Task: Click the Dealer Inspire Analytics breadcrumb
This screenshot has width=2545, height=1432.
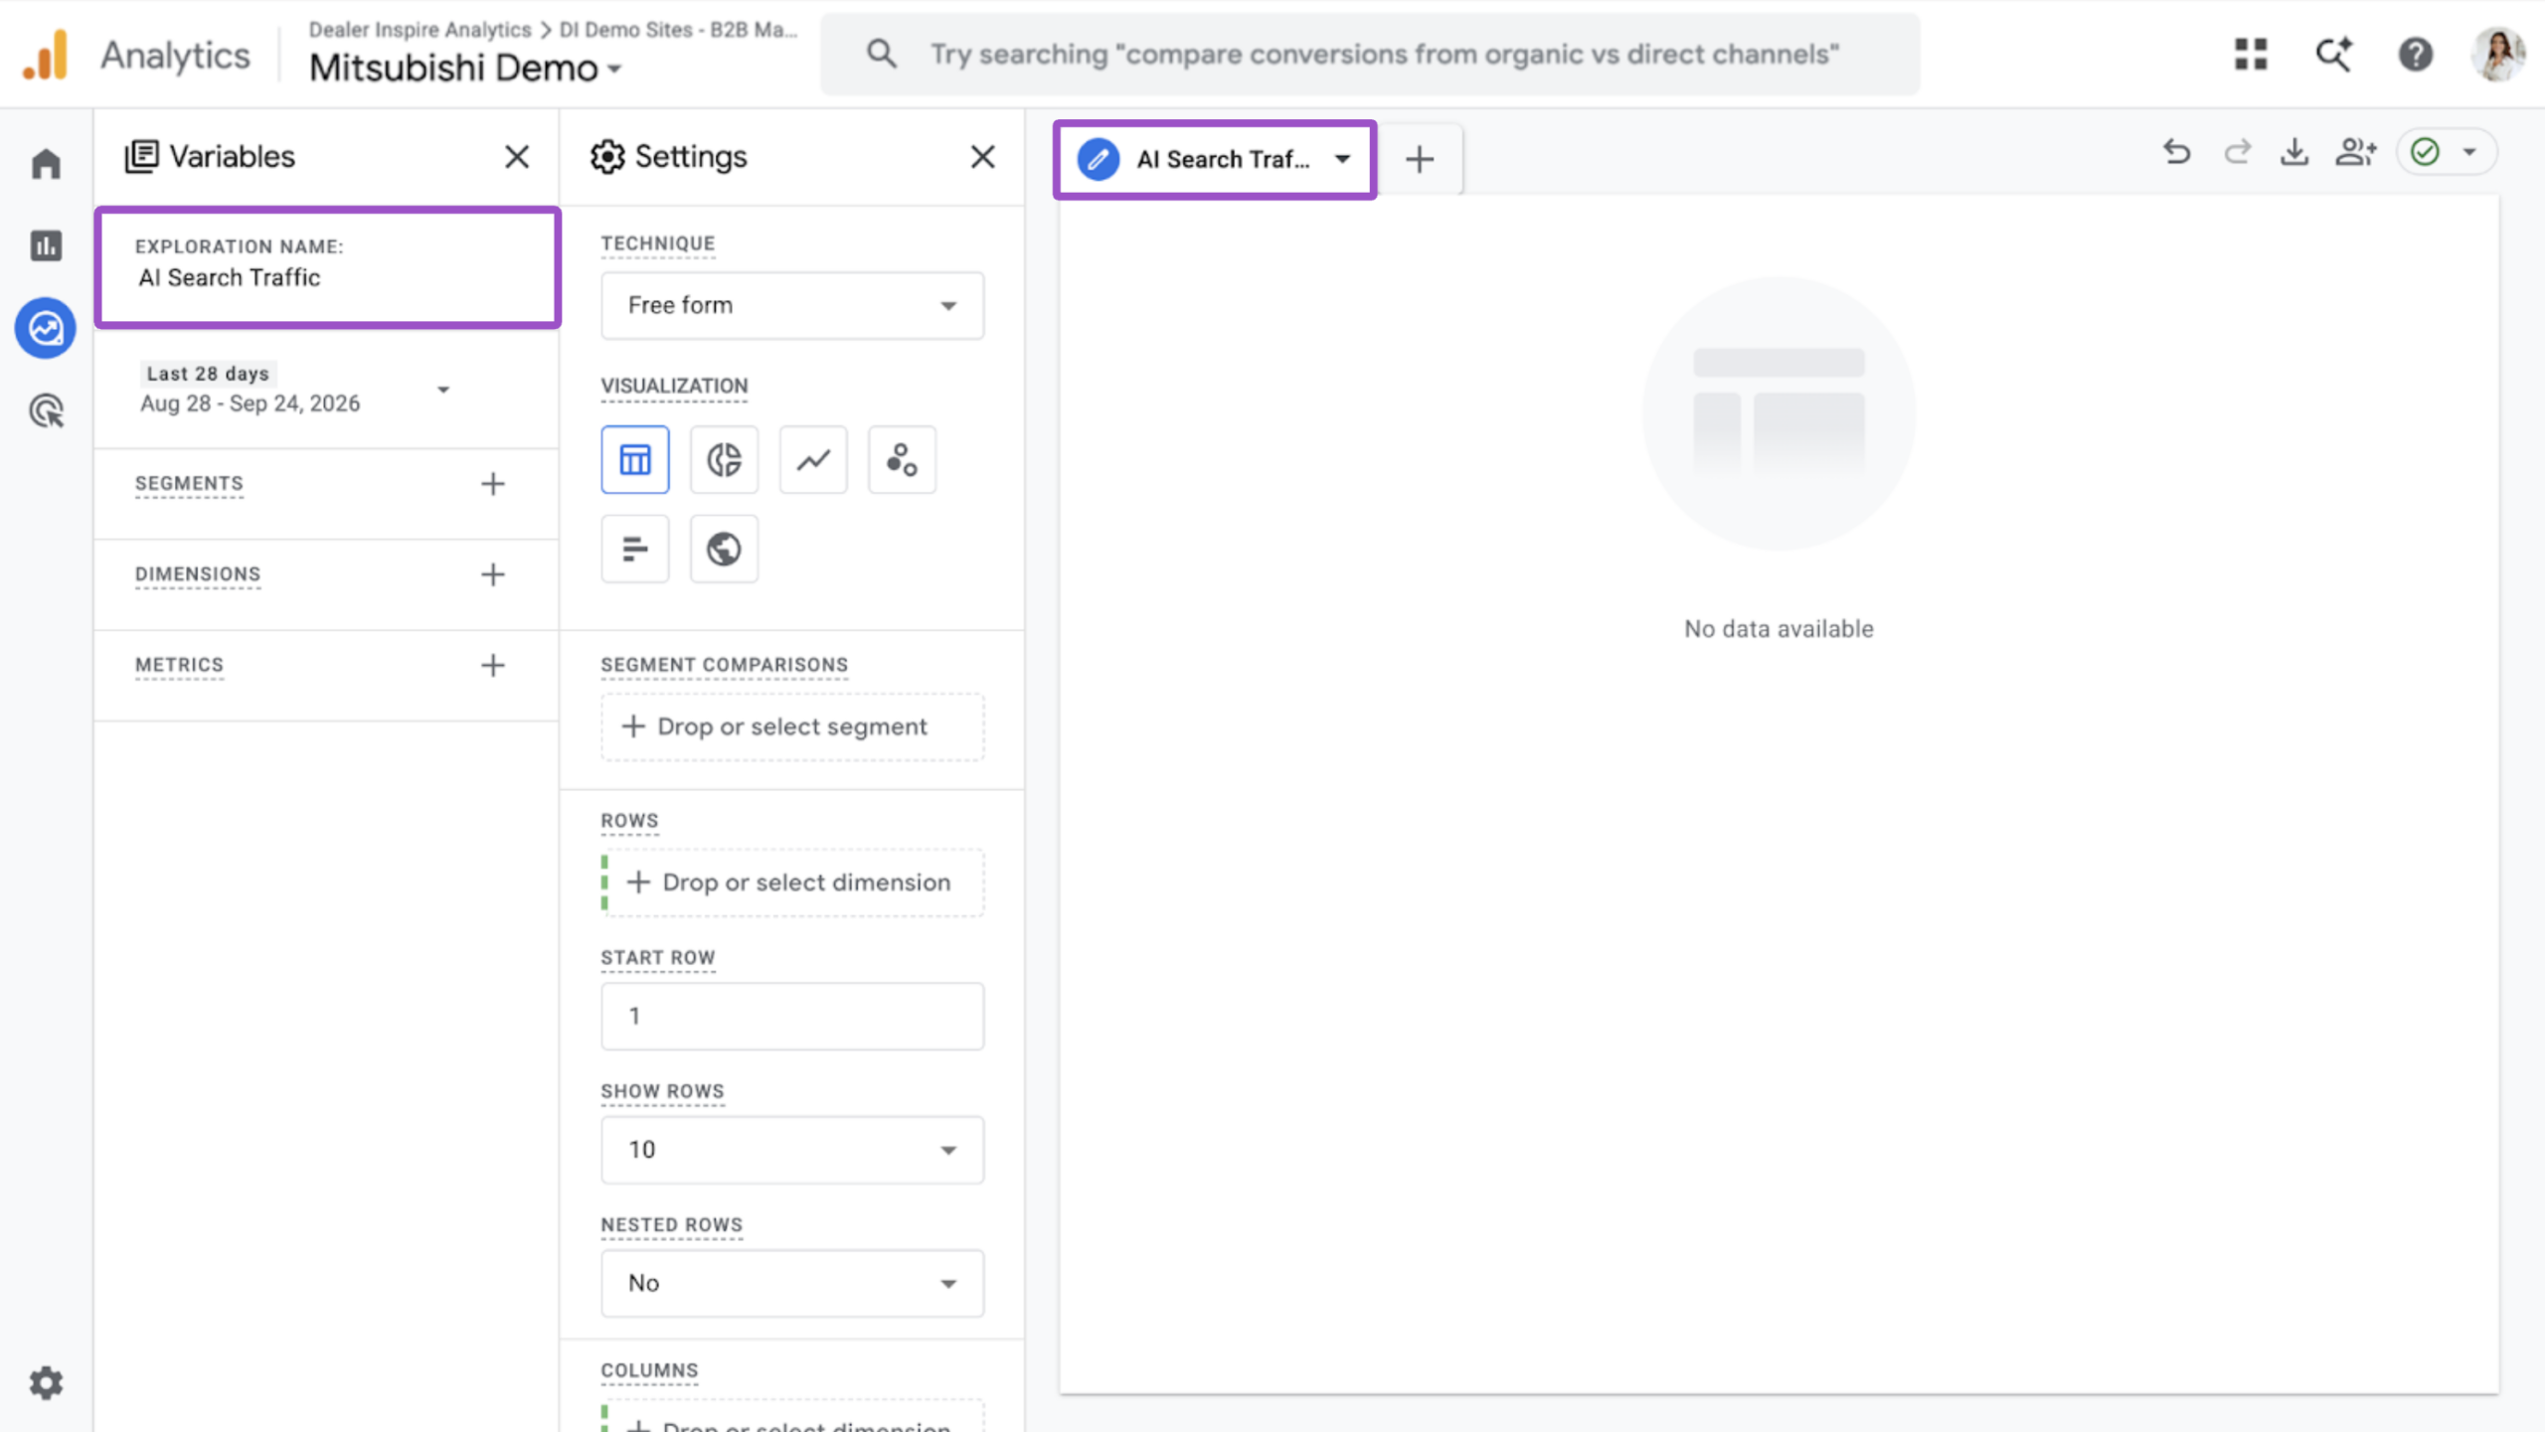Action: [x=420, y=30]
